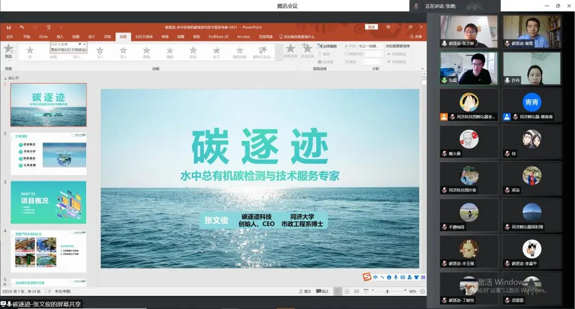Image resolution: width=575 pixels, height=309 pixels.
Task: Open the Design tab
Action: (x=92, y=37)
